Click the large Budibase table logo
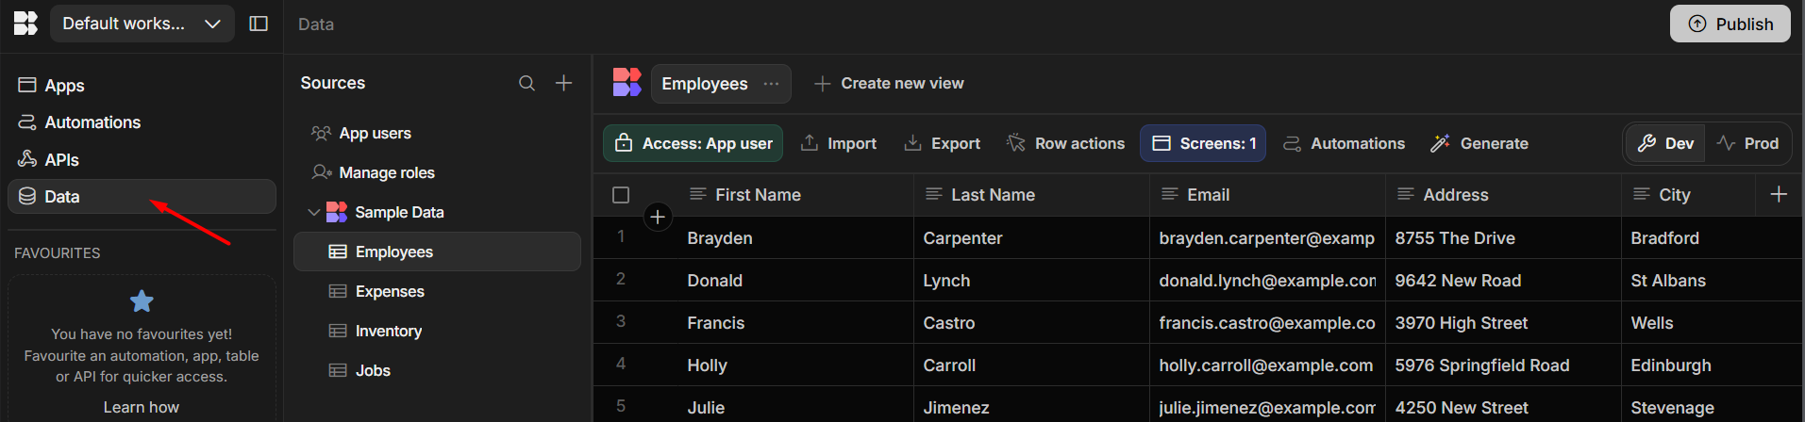This screenshot has height=422, width=1805. point(627,82)
